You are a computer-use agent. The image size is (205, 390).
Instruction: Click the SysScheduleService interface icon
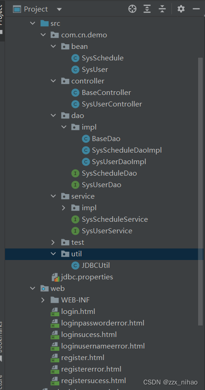click(x=75, y=219)
